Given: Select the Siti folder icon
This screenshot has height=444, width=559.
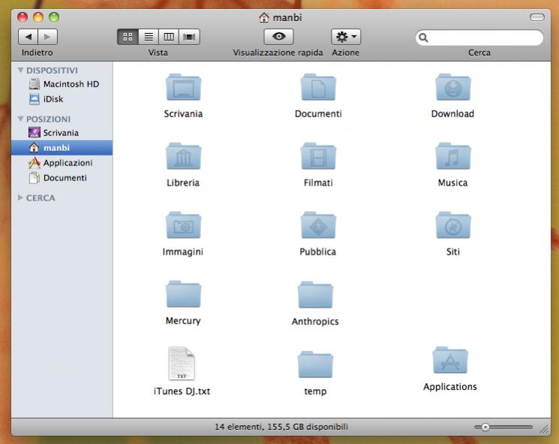Looking at the screenshot, I should (452, 225).
